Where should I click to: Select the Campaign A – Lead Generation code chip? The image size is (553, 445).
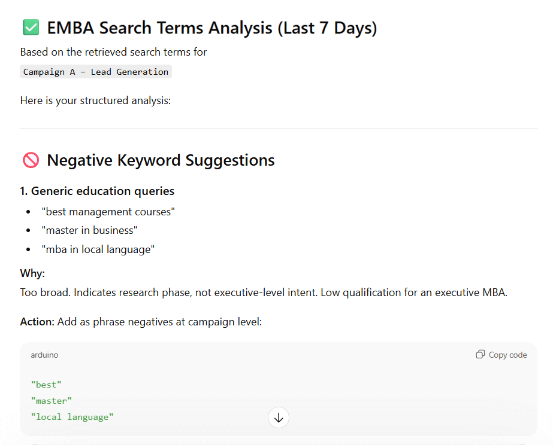tap(95, 71)
